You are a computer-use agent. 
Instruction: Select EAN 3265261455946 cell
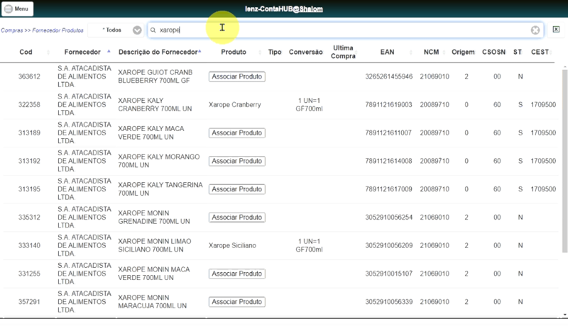(388, 77)
